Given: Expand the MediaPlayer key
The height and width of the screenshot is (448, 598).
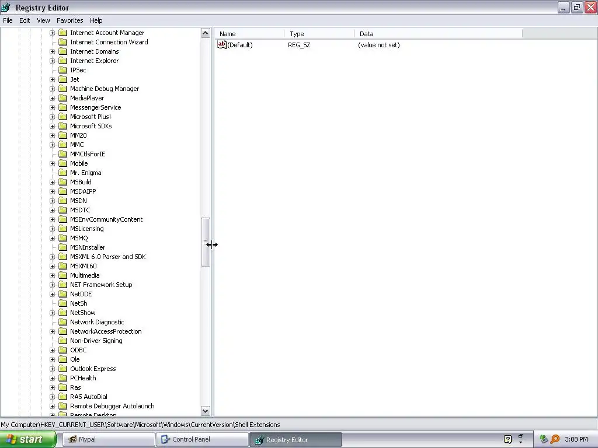Looking at the screenshot, I should 52,98.
